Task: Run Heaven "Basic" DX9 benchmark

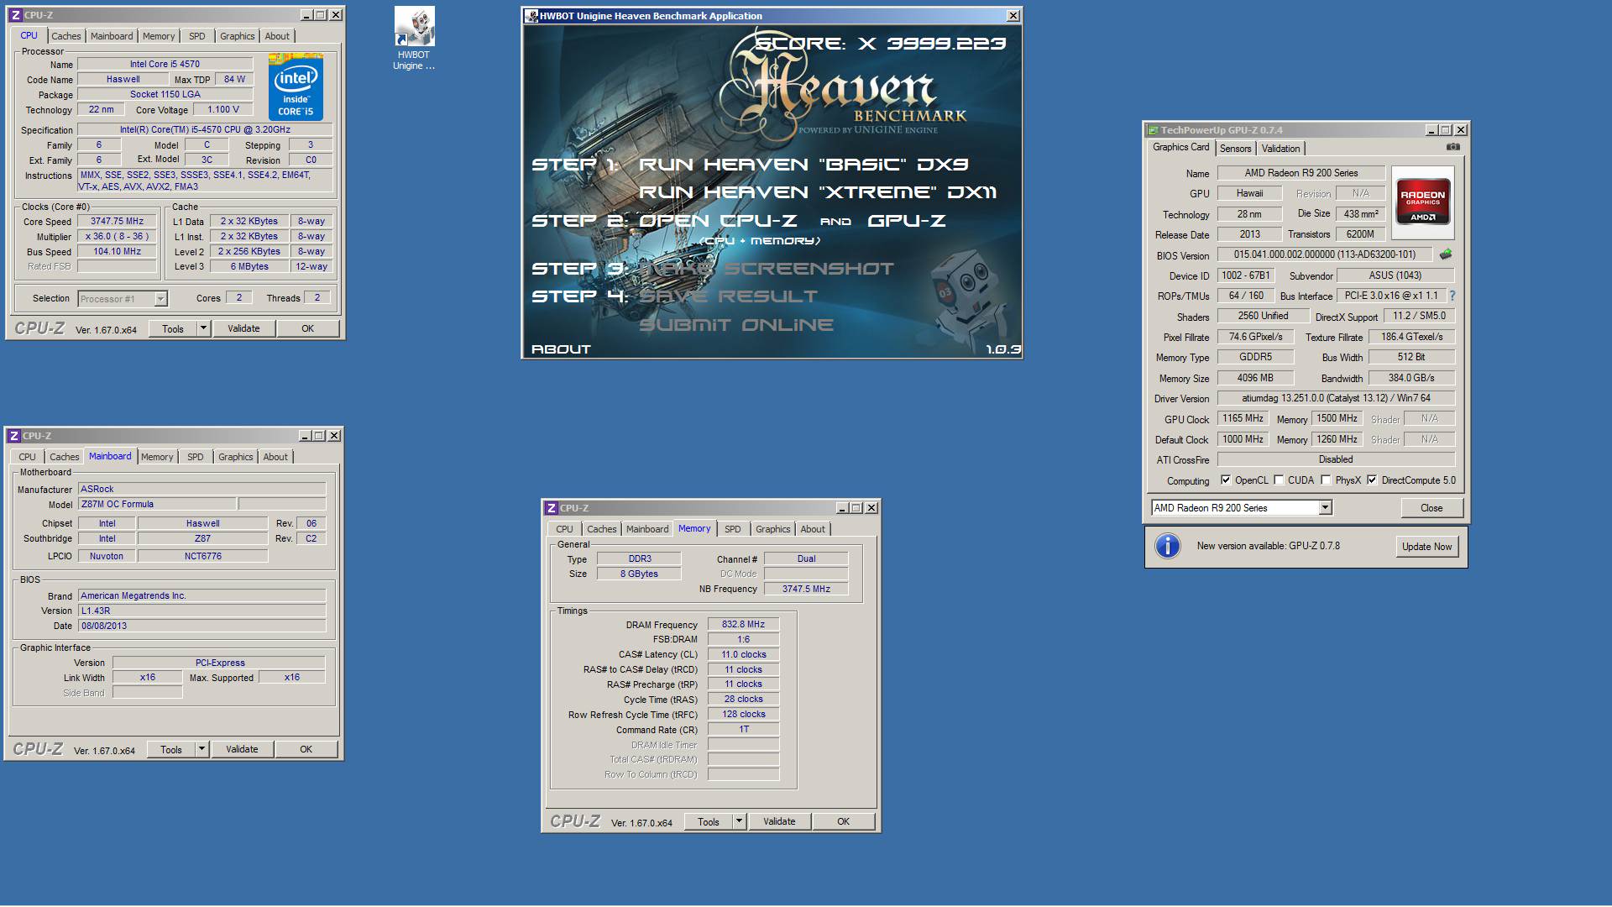Action: tap(803, 165)
